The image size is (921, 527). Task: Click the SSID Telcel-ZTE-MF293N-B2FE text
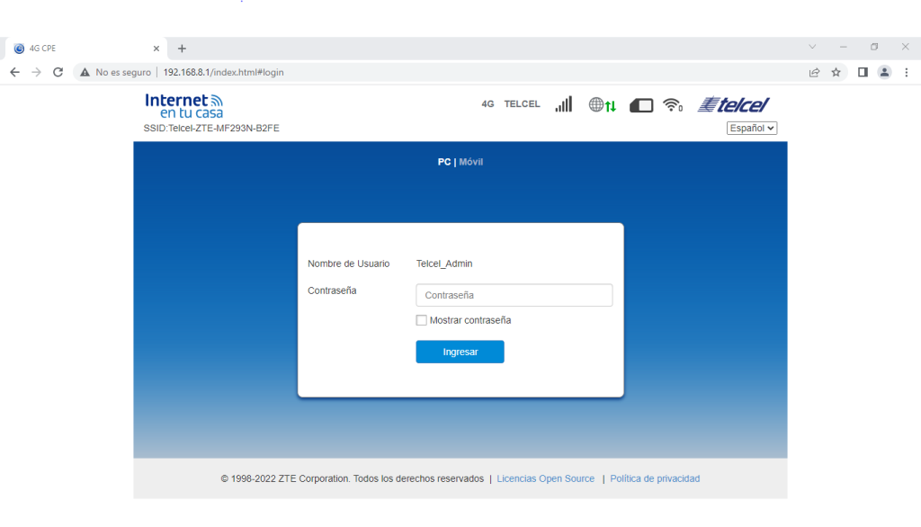click(211, 128)
